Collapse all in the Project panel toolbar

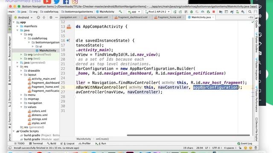click(44, 17)
